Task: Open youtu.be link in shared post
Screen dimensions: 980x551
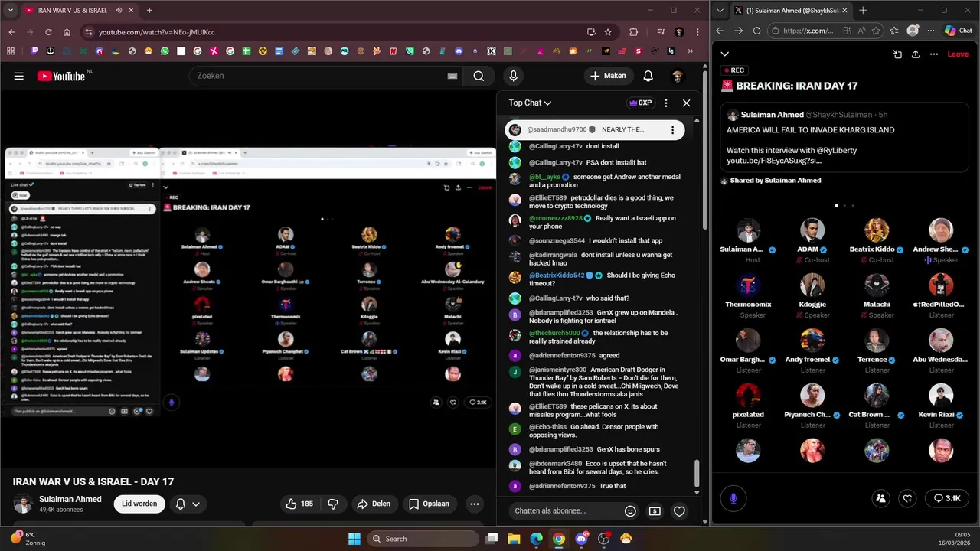Action: coord(774,161)
